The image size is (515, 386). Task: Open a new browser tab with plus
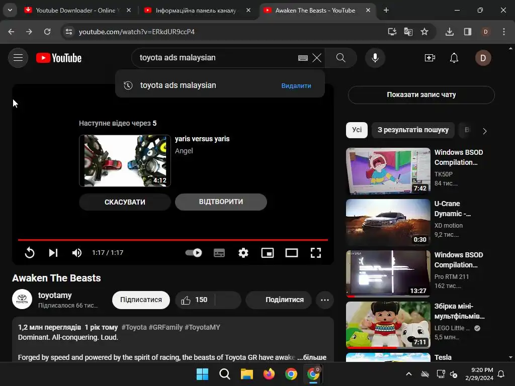click(x=386, y=11)
